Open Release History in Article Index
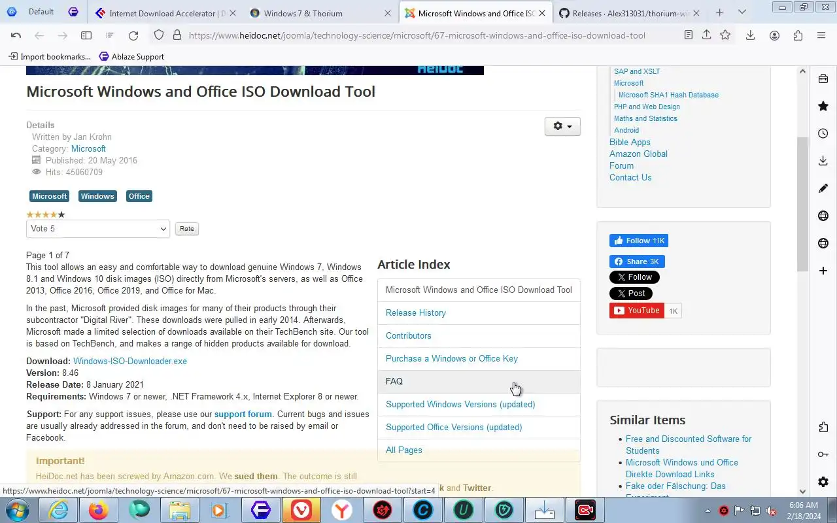The height and width of the screenshot is (523, 837). [479, 312]
